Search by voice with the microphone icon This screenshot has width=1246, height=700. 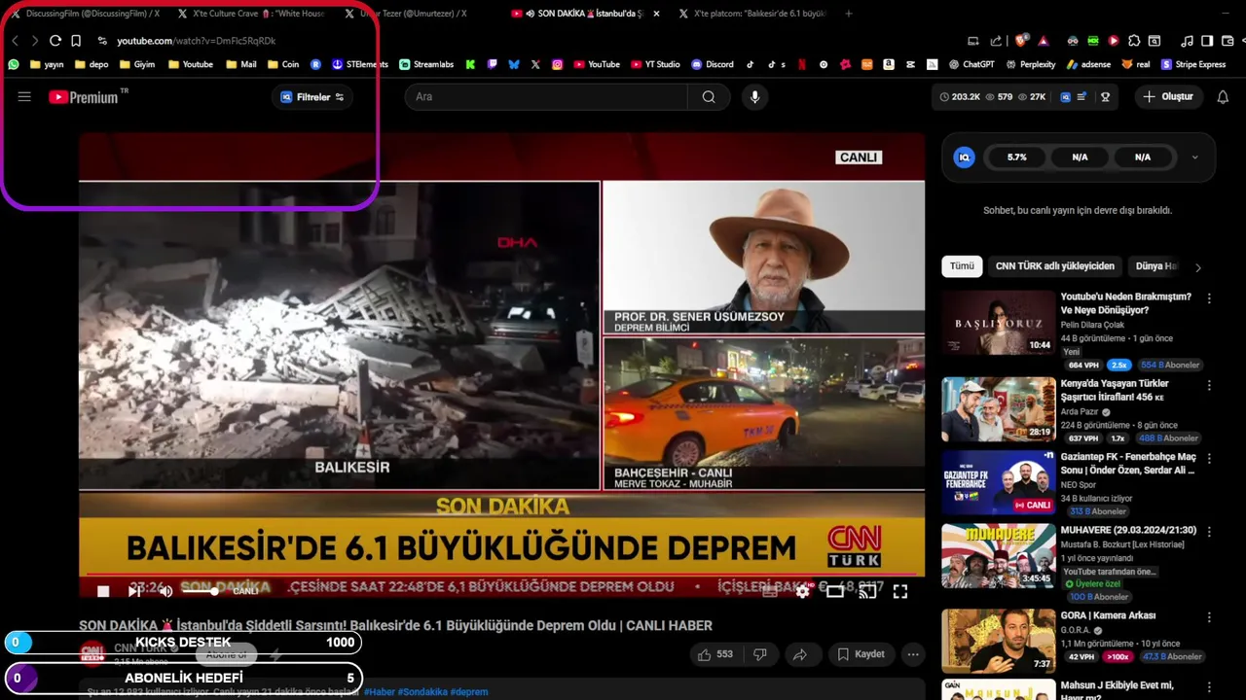tap(754, 96)
